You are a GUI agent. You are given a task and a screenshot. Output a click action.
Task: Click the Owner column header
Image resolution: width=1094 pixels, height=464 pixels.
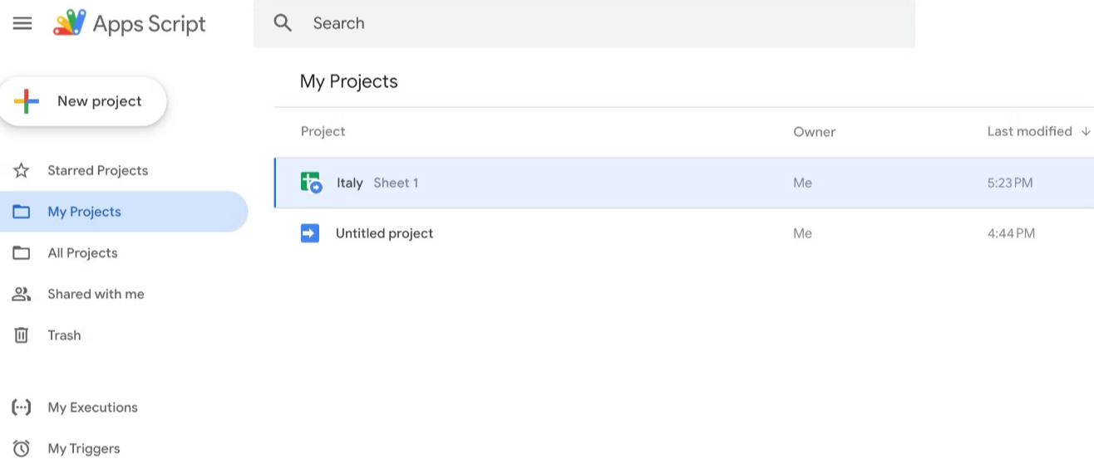pyautogui.click(x=814, y=131)
